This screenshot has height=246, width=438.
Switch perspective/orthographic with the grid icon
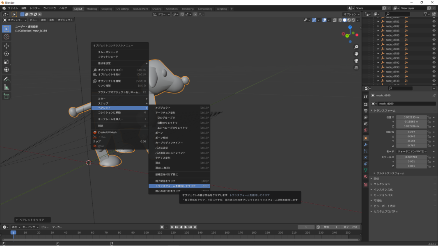coord(356,68)
